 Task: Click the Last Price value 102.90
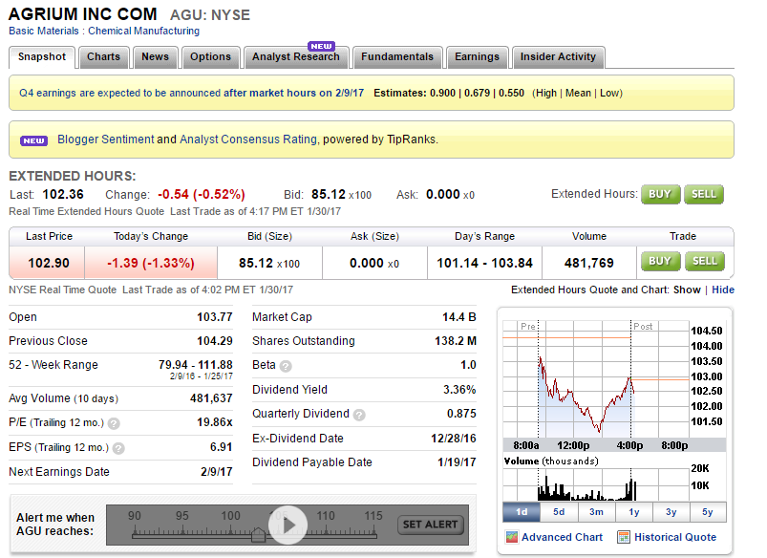point(49,264)
